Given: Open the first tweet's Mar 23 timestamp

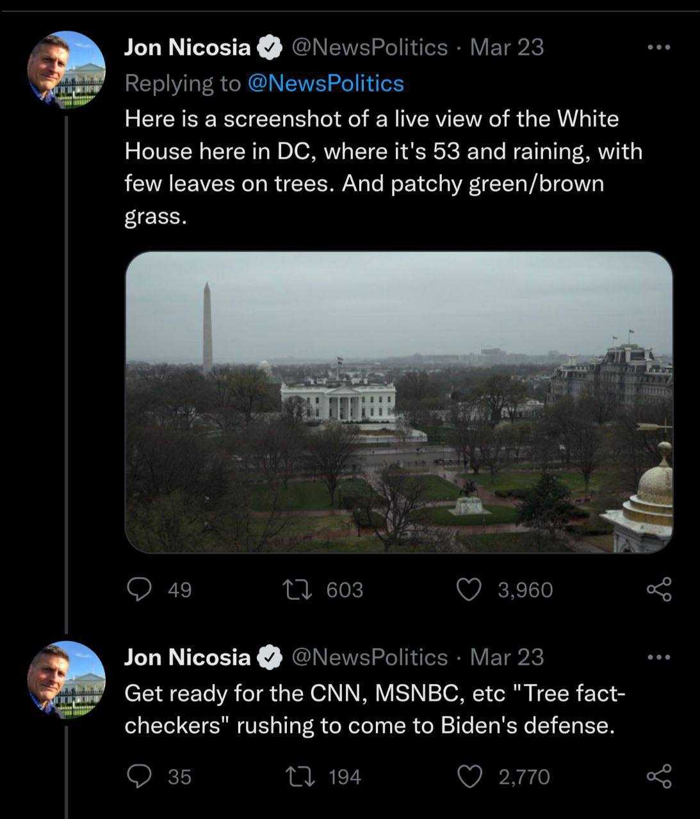Looking at the screenshot, I should [507, 47].
